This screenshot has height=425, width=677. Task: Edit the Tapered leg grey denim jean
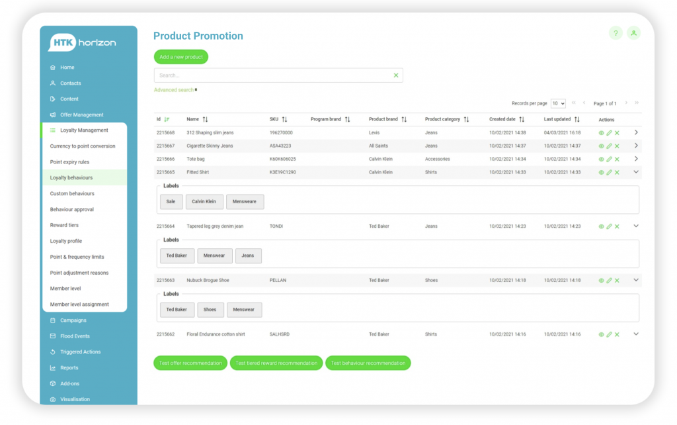coord(609,226)
